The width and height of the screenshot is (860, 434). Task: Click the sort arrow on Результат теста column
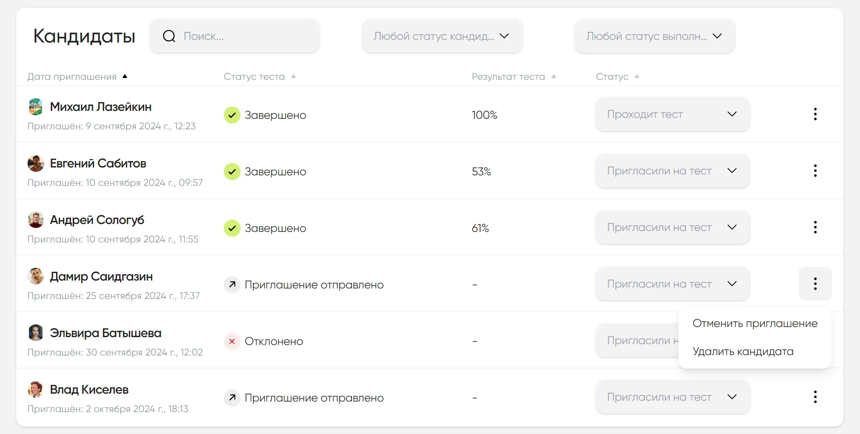553,76
